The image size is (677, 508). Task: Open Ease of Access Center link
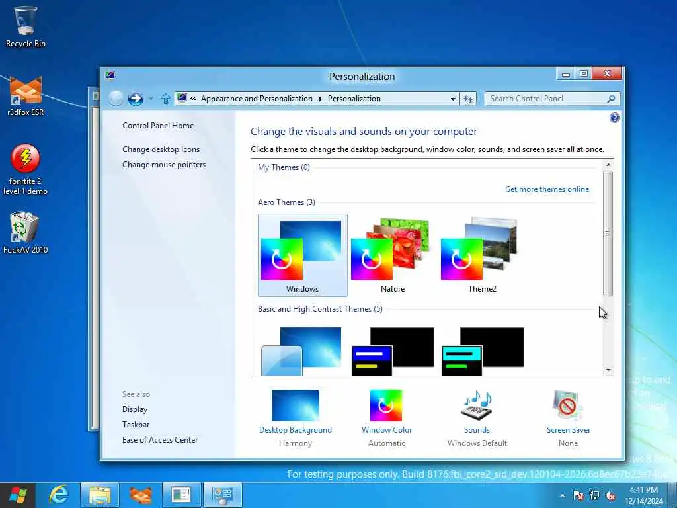click(160, 440)
